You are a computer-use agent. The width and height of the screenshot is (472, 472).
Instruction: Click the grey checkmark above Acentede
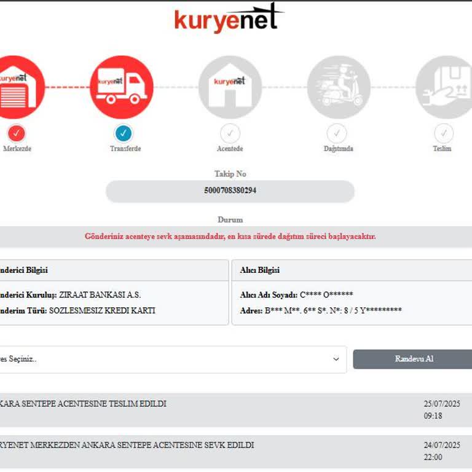[x=230, y=133]
